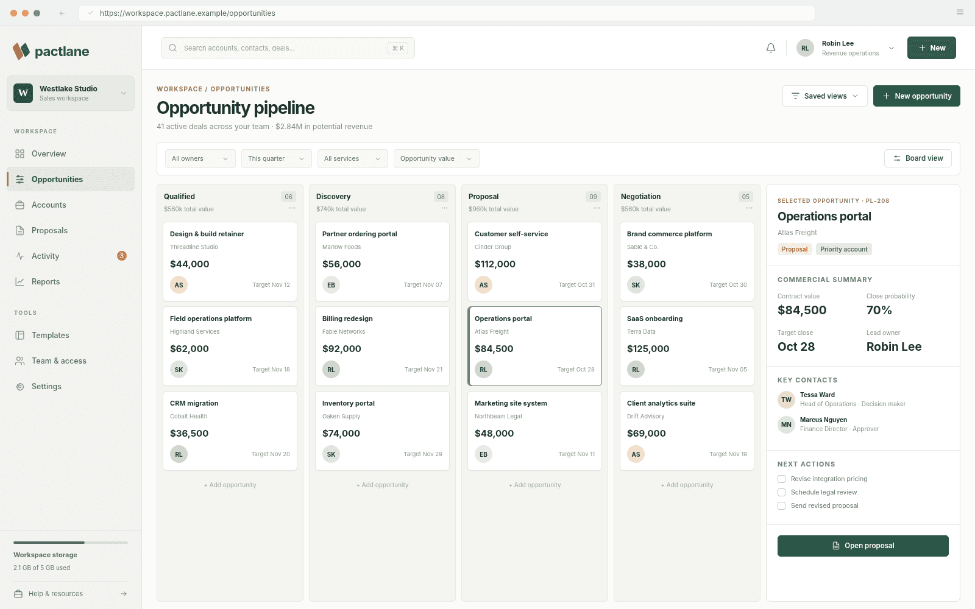Screen dimensions: 975x609
Task: Open the browser hamburger menu icon
Action: pyautogui.click(x=960, y=12)
